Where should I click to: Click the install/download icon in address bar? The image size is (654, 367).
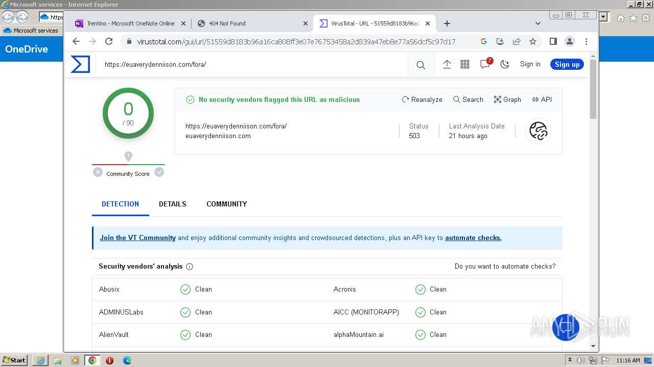500,41
